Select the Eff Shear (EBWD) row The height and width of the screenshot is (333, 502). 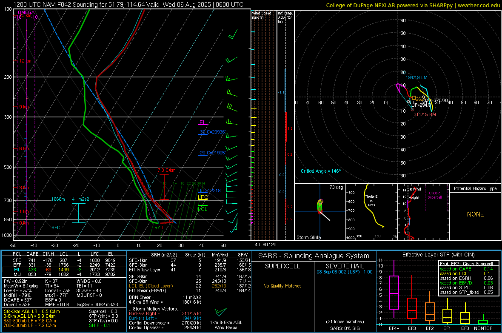[190, 291]
